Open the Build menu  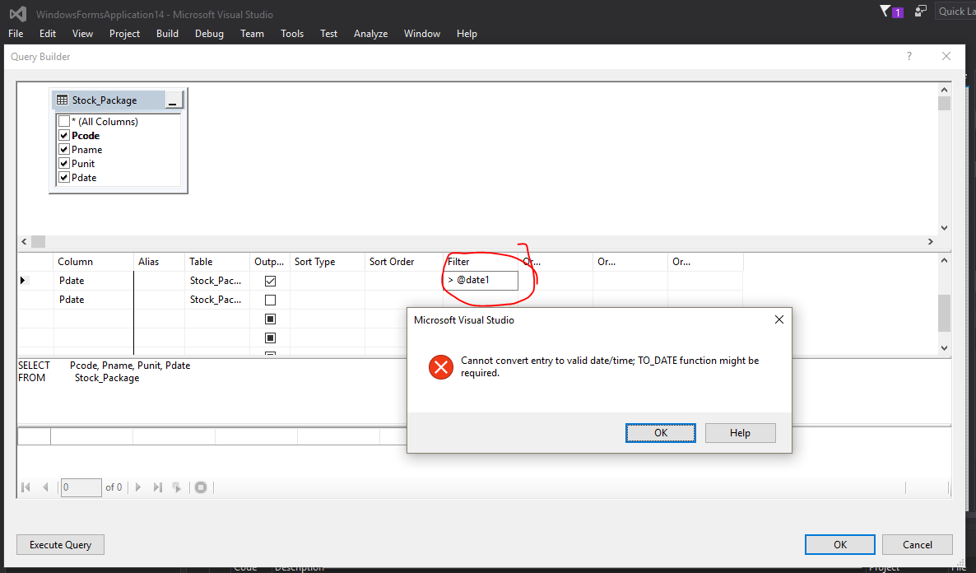tap(167, 34)
